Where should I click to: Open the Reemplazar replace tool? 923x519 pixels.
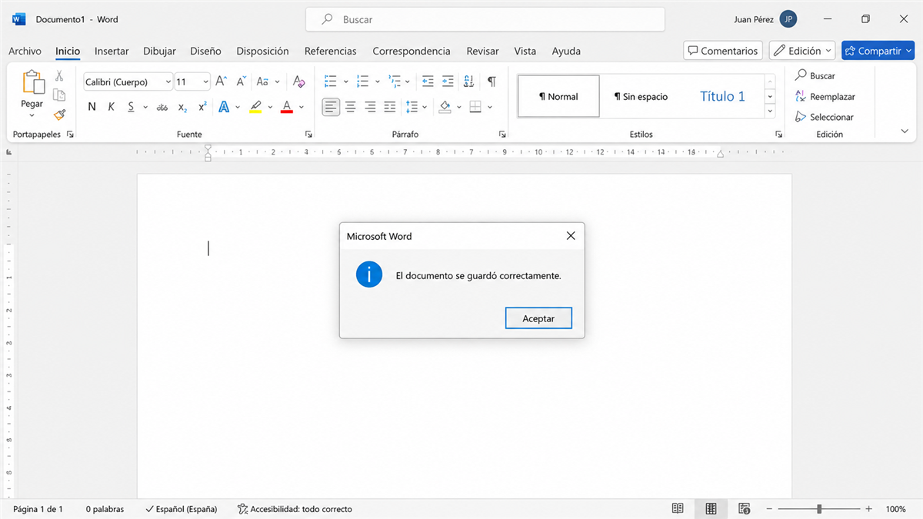click(825, 97)
